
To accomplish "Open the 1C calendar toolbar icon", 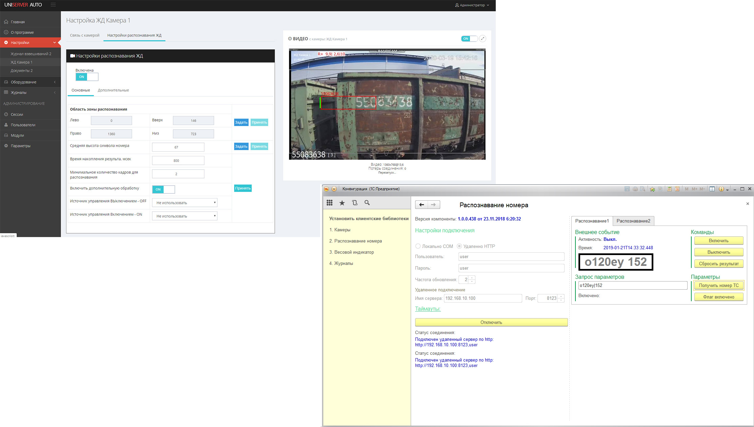I will coord(677,189).
